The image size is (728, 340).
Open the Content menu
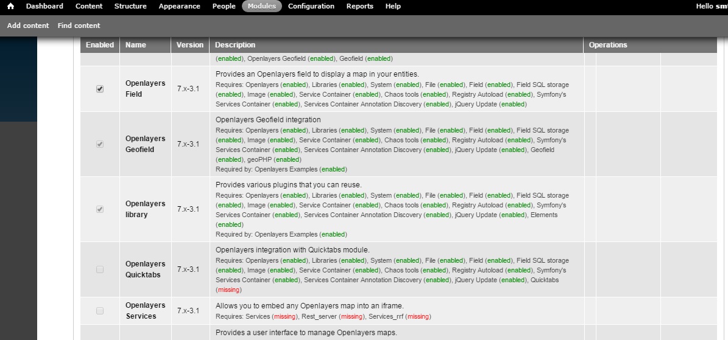tap(89, 6)
